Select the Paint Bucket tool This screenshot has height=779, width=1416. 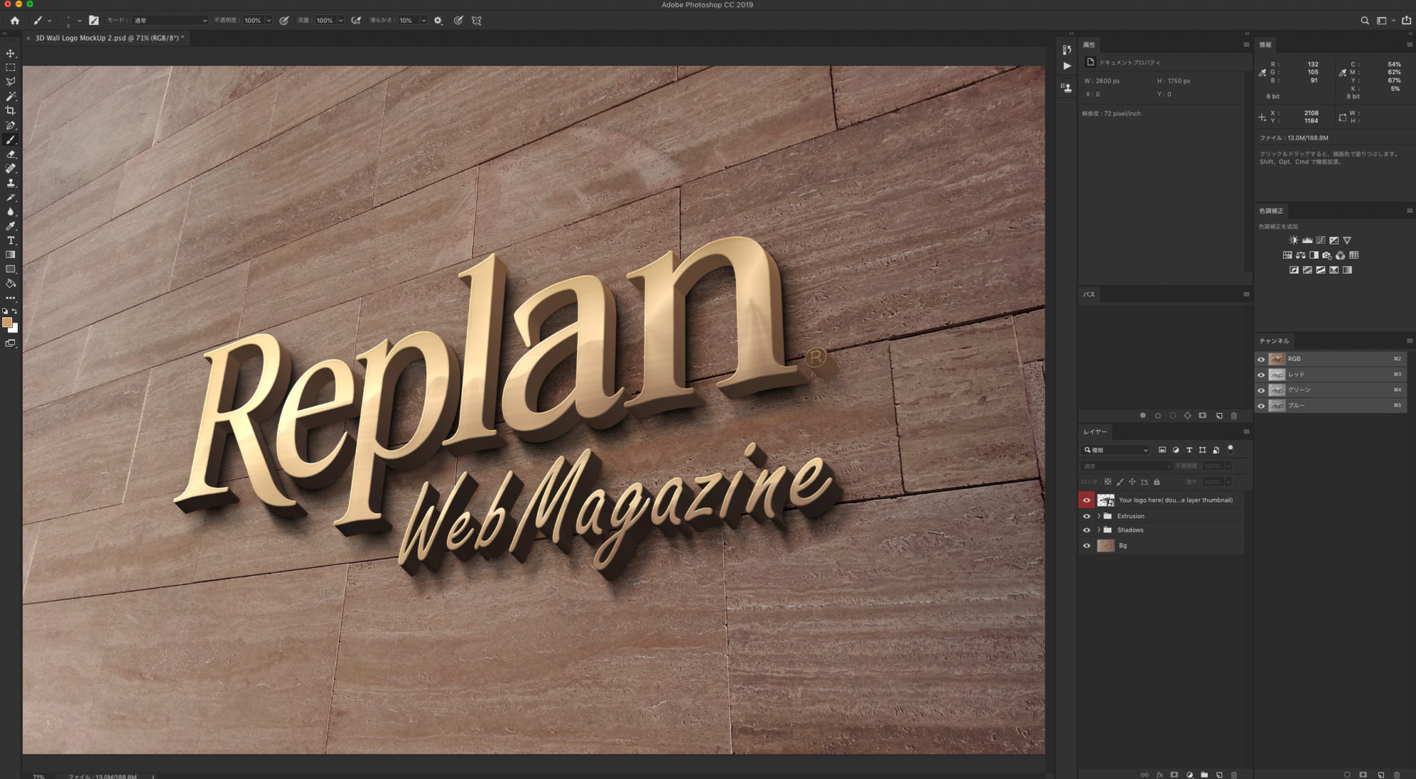coord(11,284)
